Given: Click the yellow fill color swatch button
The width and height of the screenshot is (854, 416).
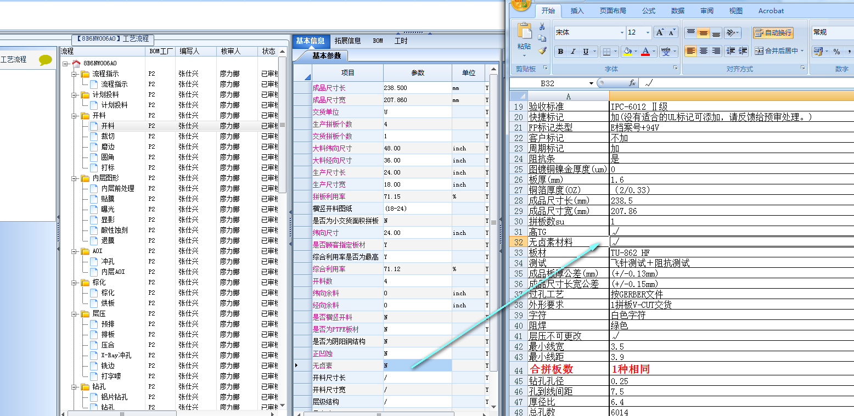Looking at the screenshot, I should (x=627, y=52).
